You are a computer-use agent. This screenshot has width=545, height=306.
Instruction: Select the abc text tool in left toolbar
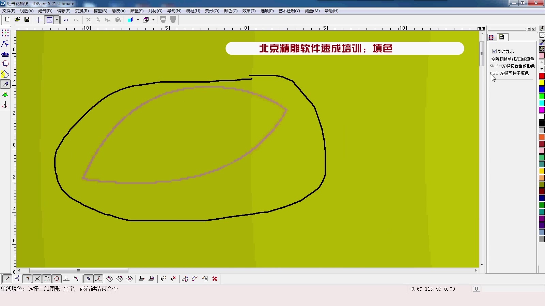click(5, 54)
